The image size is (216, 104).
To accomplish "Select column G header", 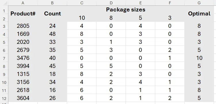I will point(199,3).
